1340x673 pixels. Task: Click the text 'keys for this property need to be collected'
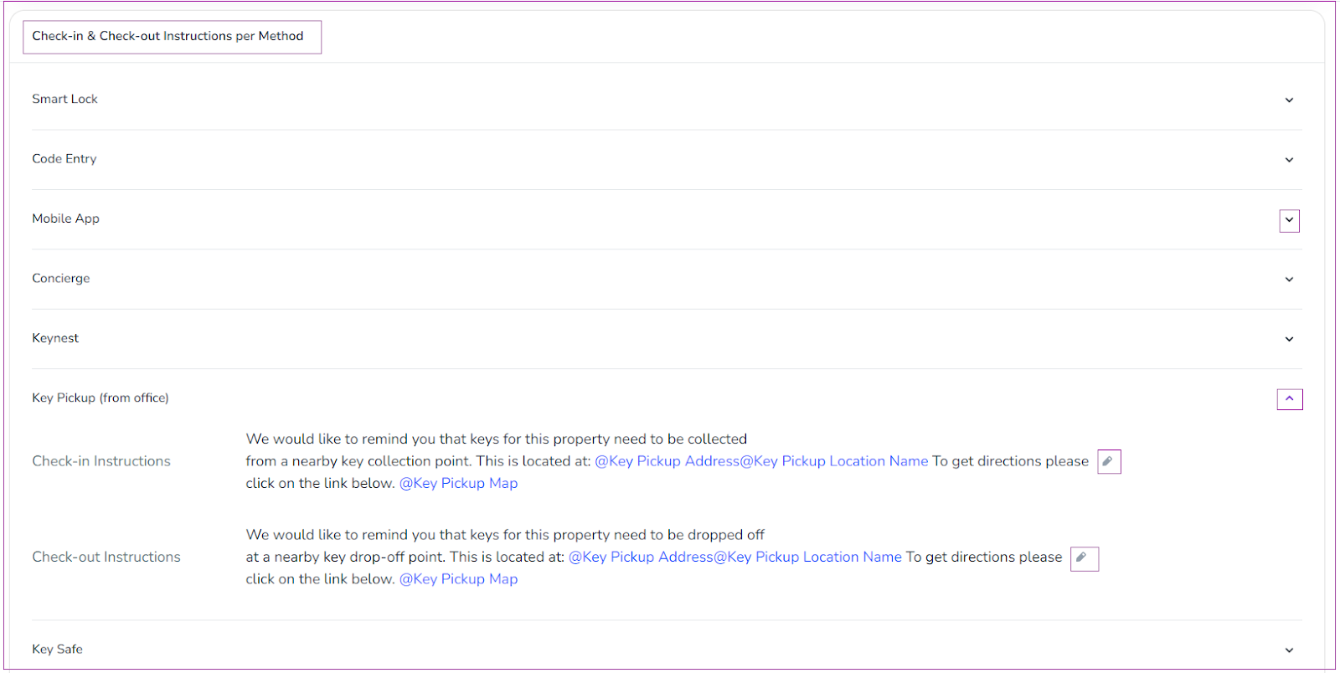[608, 439]
